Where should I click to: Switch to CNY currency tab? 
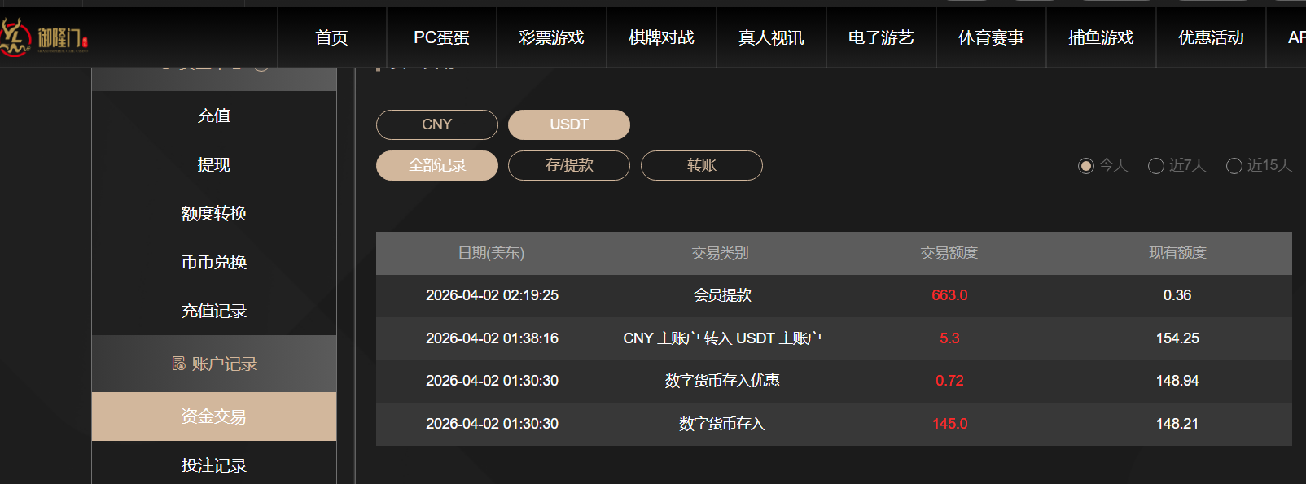[x=436, y=124]
